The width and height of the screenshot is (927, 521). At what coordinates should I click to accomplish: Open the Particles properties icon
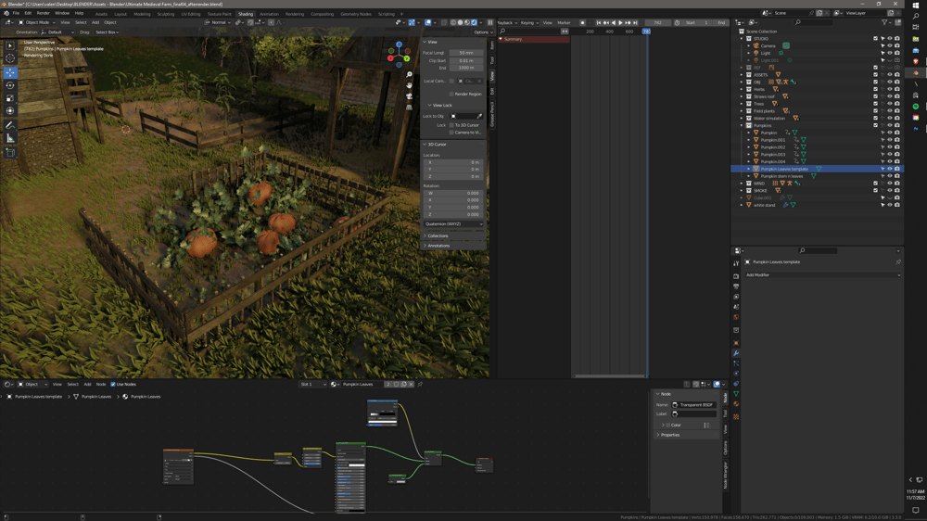[736, 363]
